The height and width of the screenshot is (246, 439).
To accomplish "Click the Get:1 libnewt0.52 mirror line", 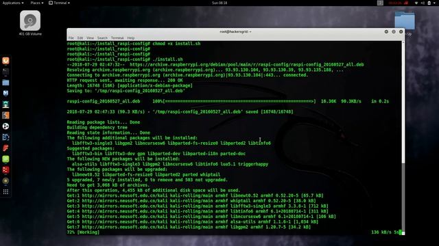I will click(x=195, y=195).
